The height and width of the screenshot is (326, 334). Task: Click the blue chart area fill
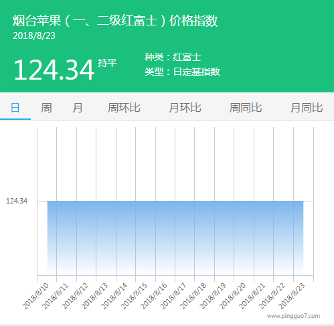(x=175, y=238)
